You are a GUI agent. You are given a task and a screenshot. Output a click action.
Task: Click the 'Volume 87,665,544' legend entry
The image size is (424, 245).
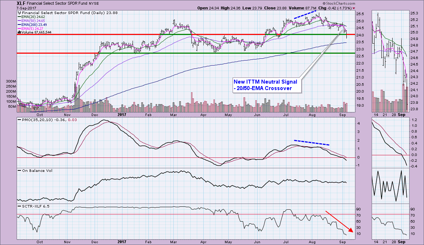click(x=34, y=32)
